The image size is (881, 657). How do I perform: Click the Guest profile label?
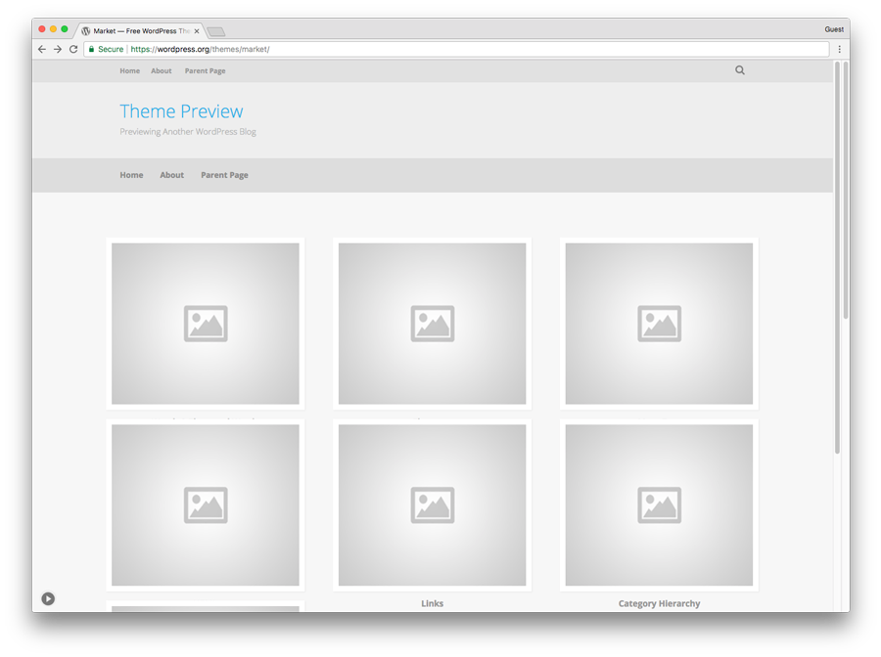[834, 29]
